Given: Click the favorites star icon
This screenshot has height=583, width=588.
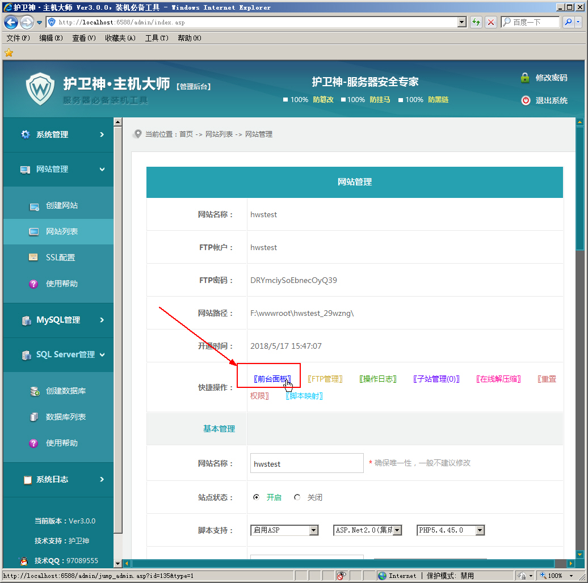Looking at the screenshot, I should click(x=9, y=53).
